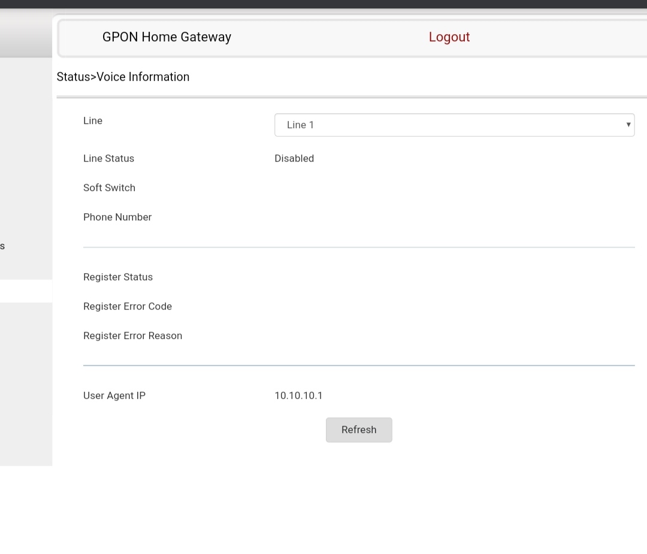Click the Register Error Code label
This screenshot has width=647, height=554.
click(128, 306)
